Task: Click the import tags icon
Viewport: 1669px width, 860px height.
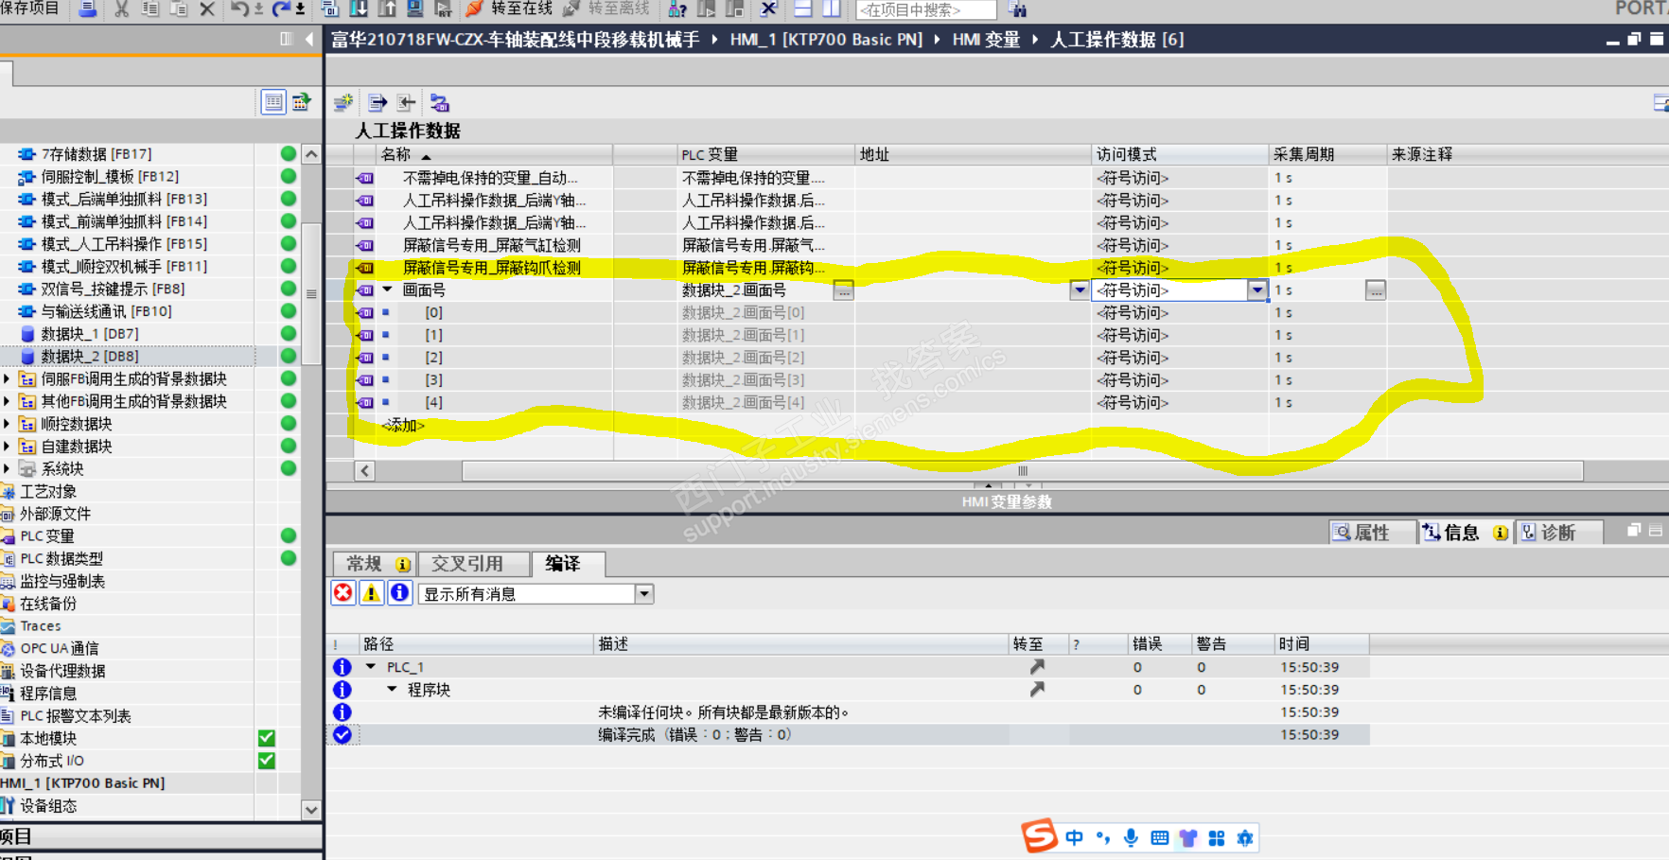Action: [x=406, y=102]
